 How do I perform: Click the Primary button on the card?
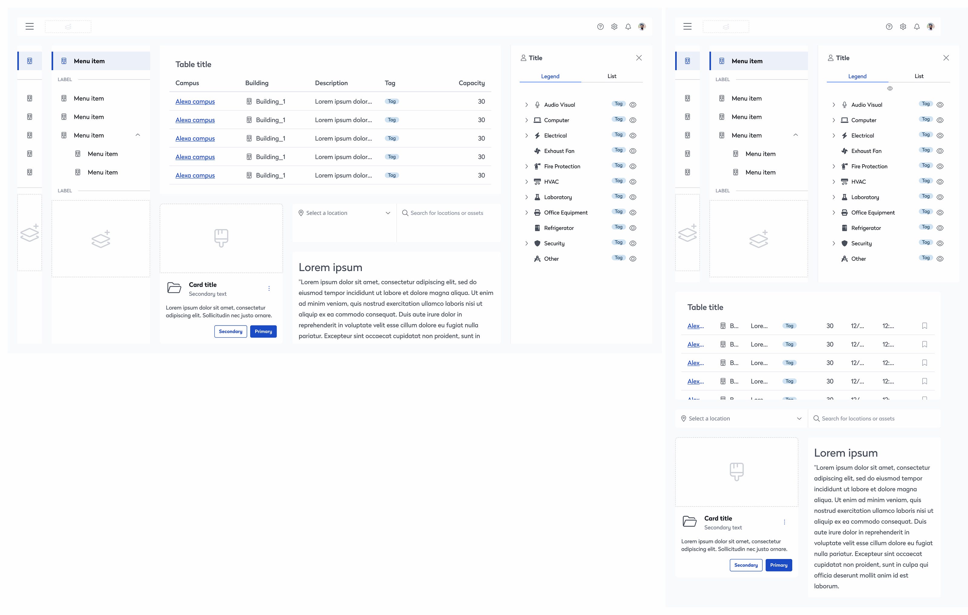tap(263, 331)
